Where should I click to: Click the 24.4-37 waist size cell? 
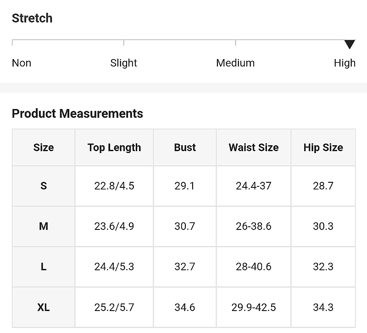pos(254,186)
